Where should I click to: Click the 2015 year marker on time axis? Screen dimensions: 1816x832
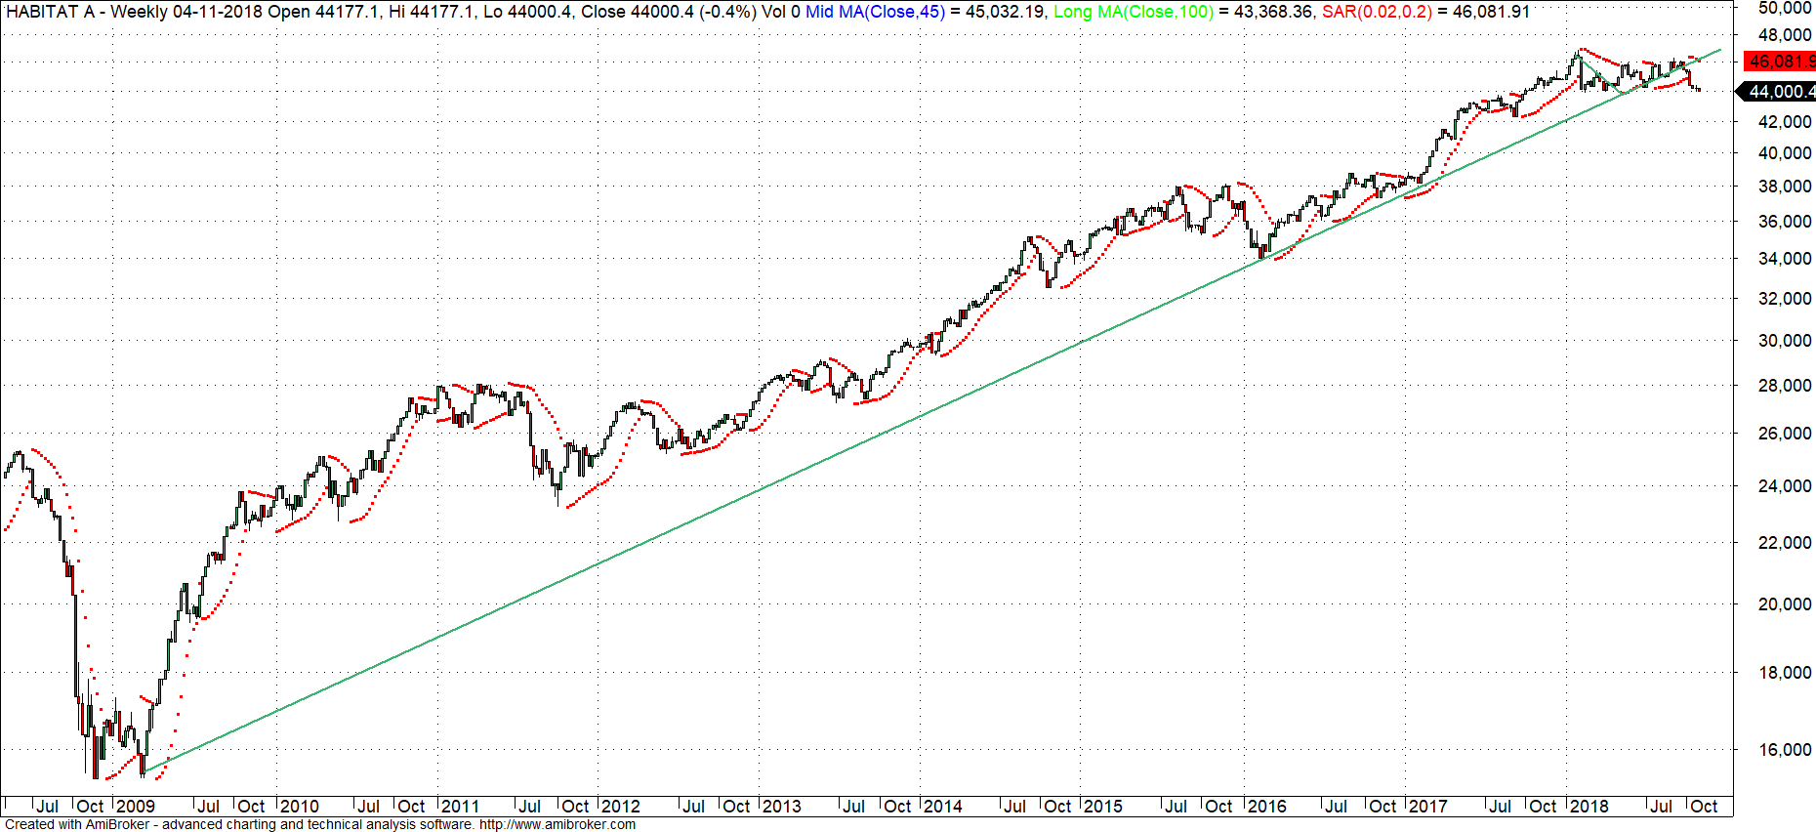pos(1103,807)
